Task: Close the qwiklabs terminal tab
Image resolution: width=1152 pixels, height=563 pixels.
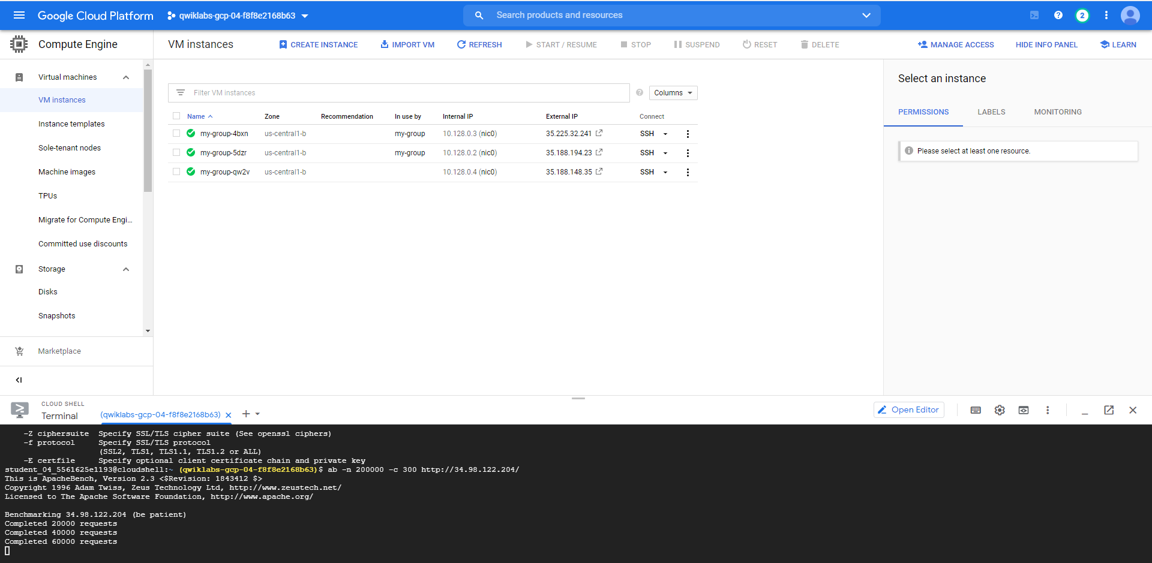Action: tap(229, 415)
